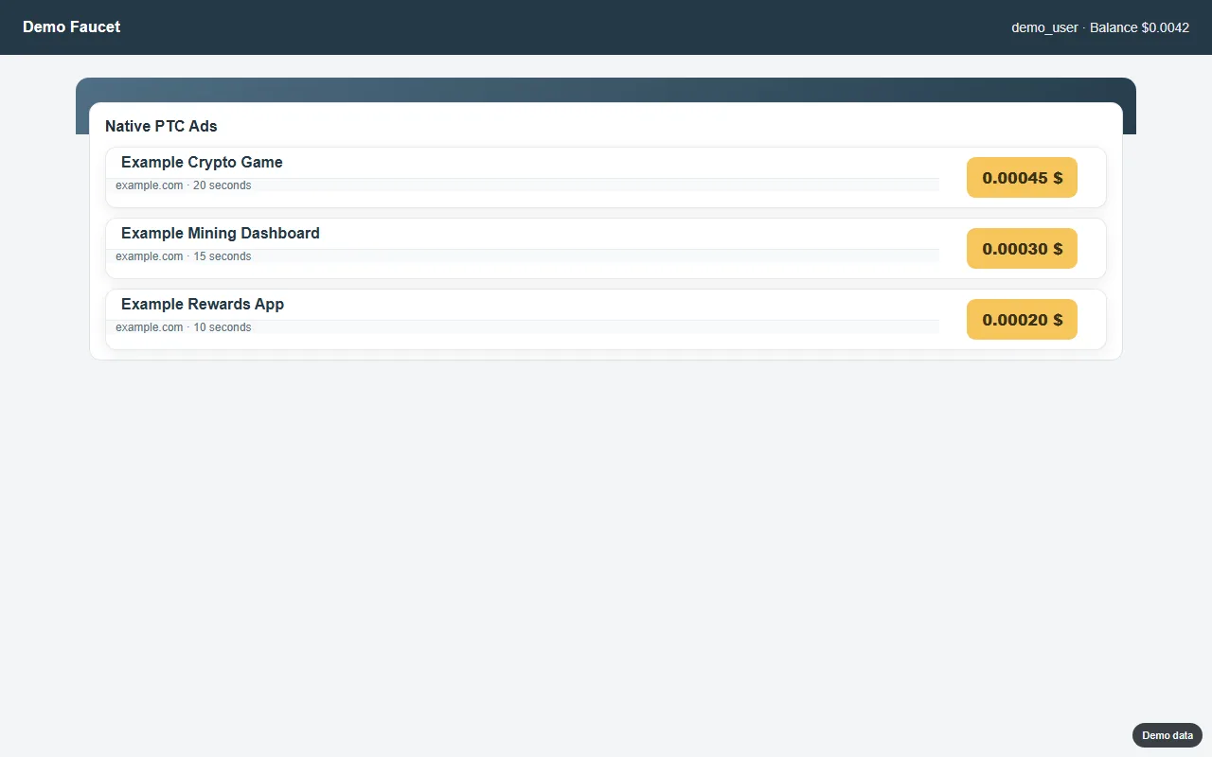Claim the 0.00045 $ reward button
This screenshot has height=757, width=1212.
(1022, 177)
